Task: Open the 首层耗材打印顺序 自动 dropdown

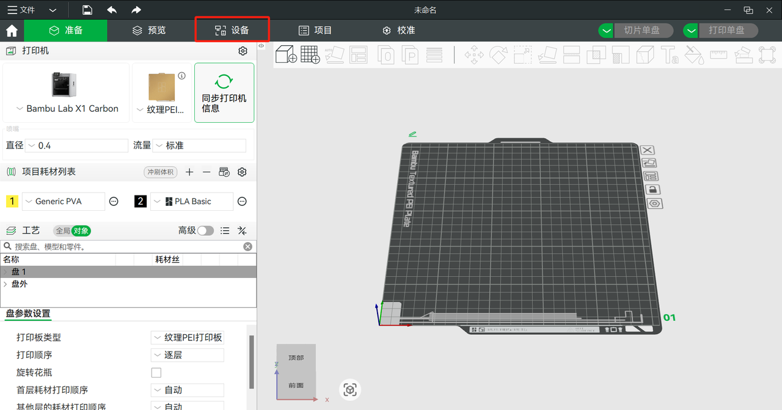Action: 188,390
